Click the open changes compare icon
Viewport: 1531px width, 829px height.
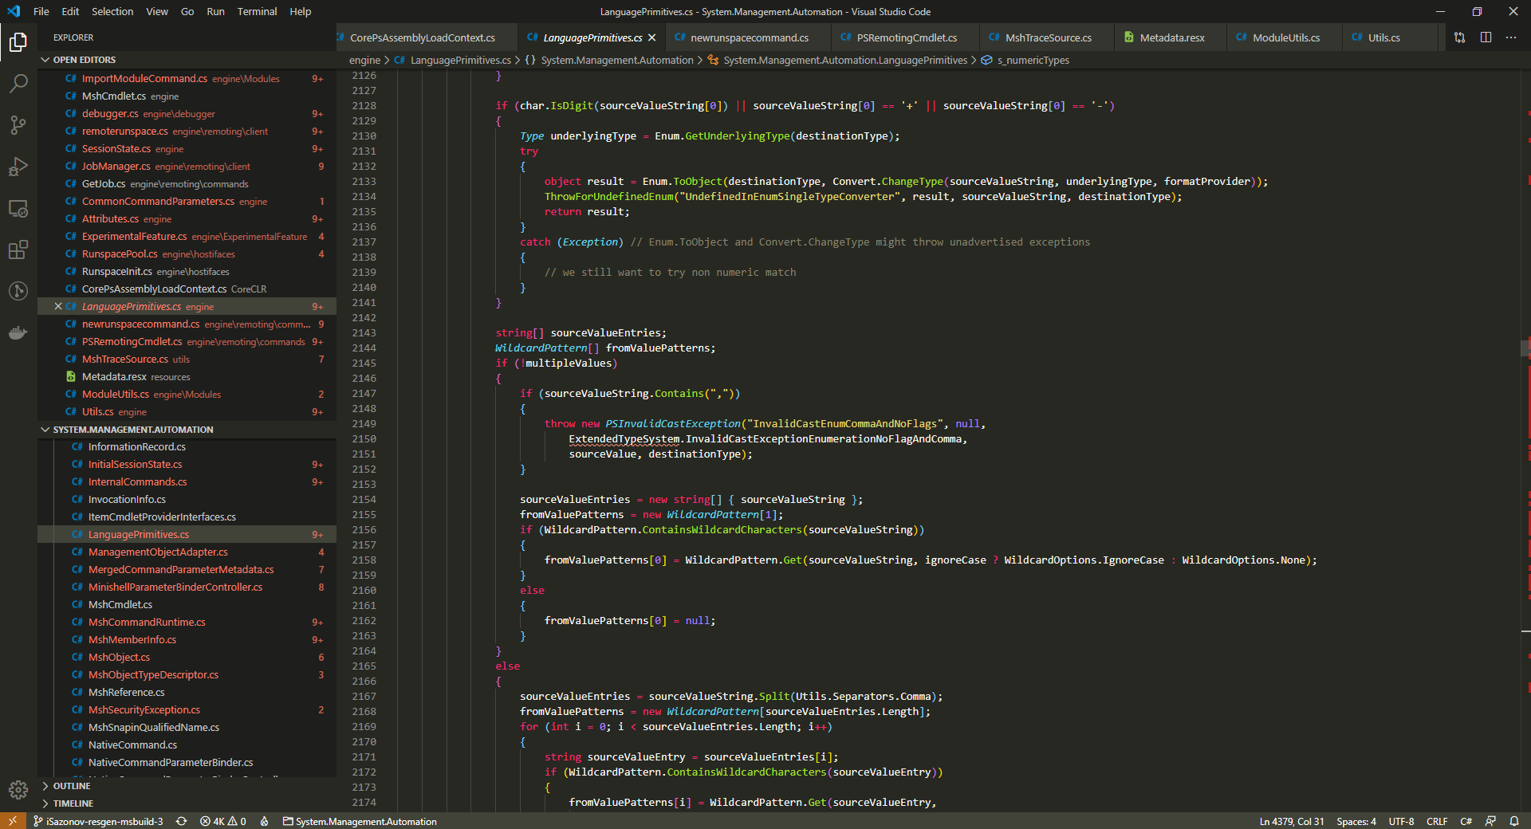[1459, 37]
